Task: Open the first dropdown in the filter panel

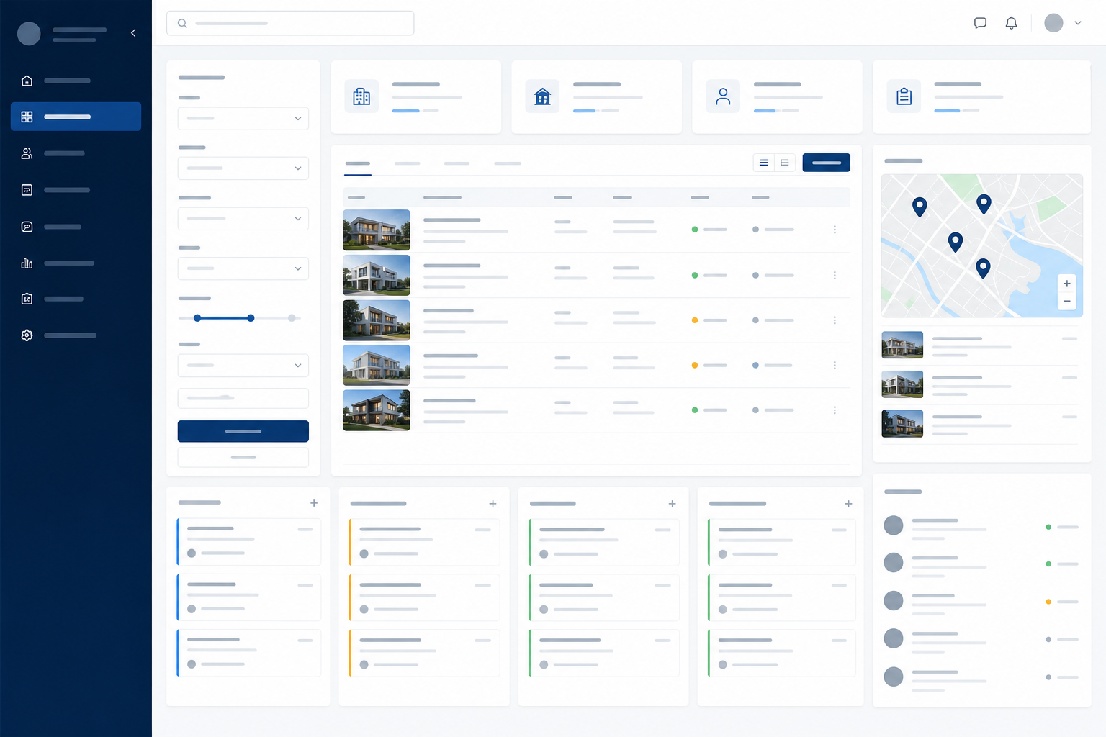Action: pos(243,118)
